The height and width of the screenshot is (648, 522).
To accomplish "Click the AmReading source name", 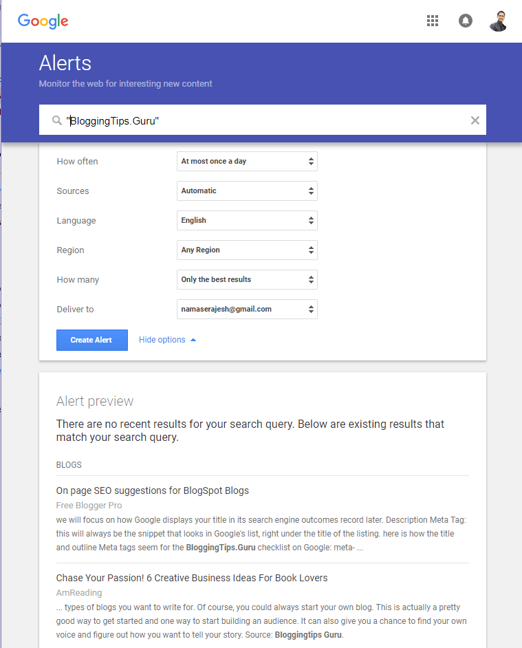I will click(x=79, y=592).
